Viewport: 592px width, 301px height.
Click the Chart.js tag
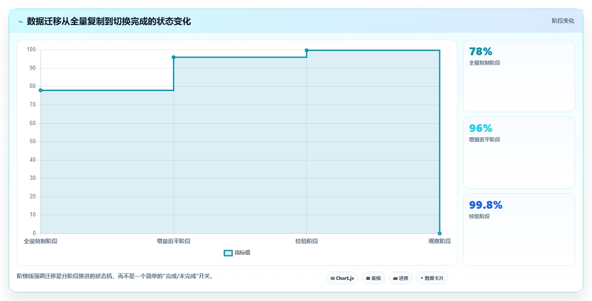pyautogui.click(x=342, y=278)
